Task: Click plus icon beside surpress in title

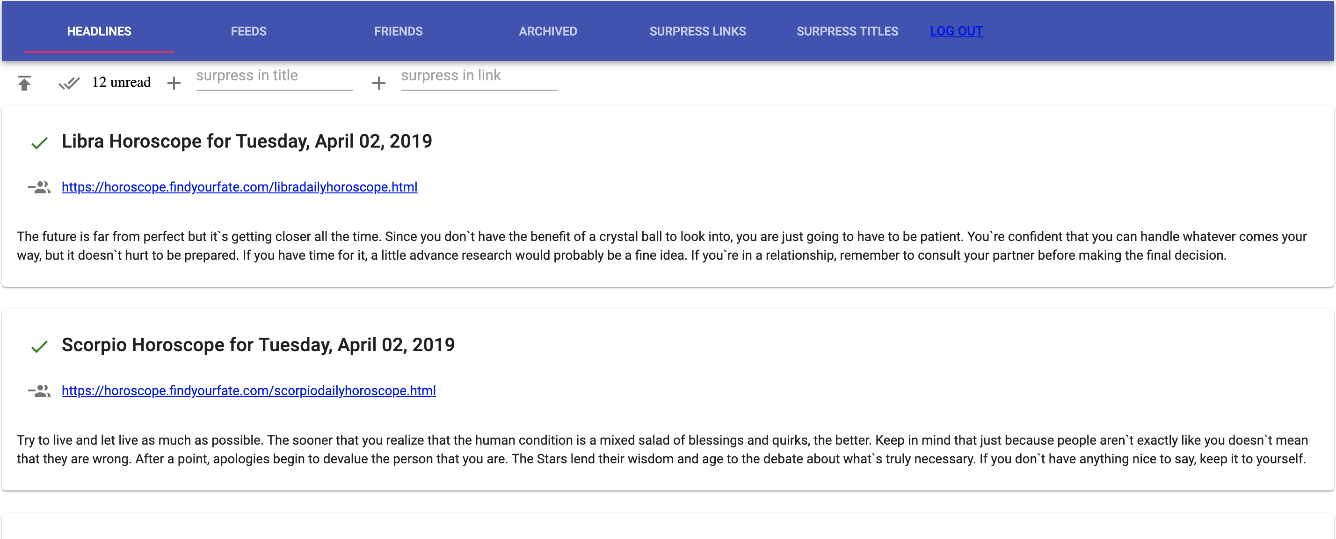Action: [x=174, y=83]
